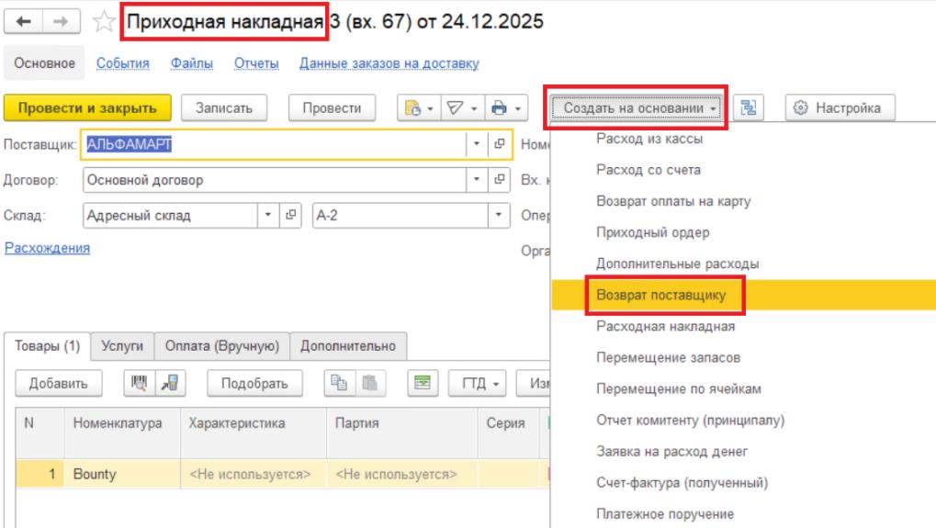Click the copy rows icon
This screenshot has width=936, height=528.
click(x=339, y=383)
